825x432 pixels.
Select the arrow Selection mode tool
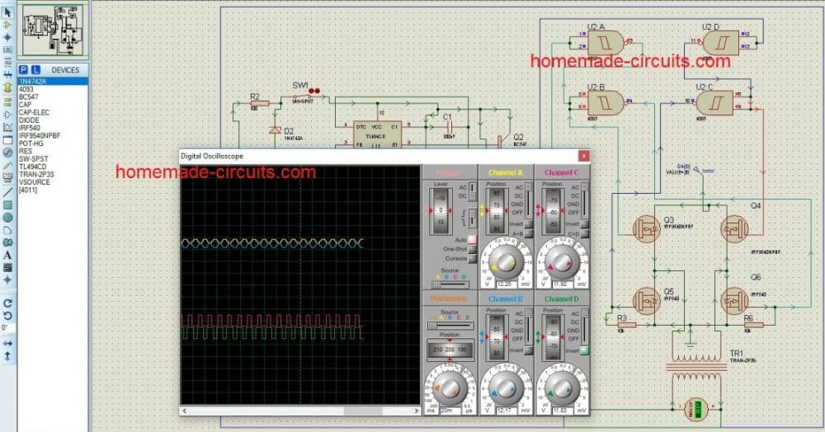click(x=7, y=12)
